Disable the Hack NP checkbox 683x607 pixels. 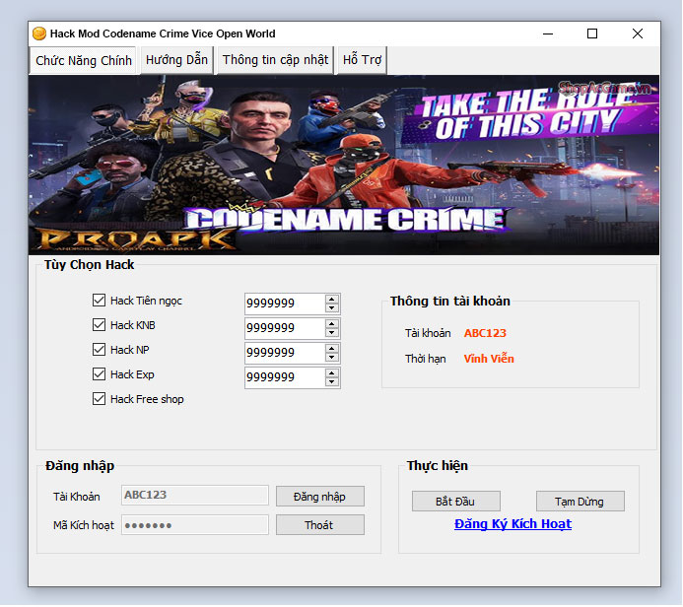click(99, 349)
